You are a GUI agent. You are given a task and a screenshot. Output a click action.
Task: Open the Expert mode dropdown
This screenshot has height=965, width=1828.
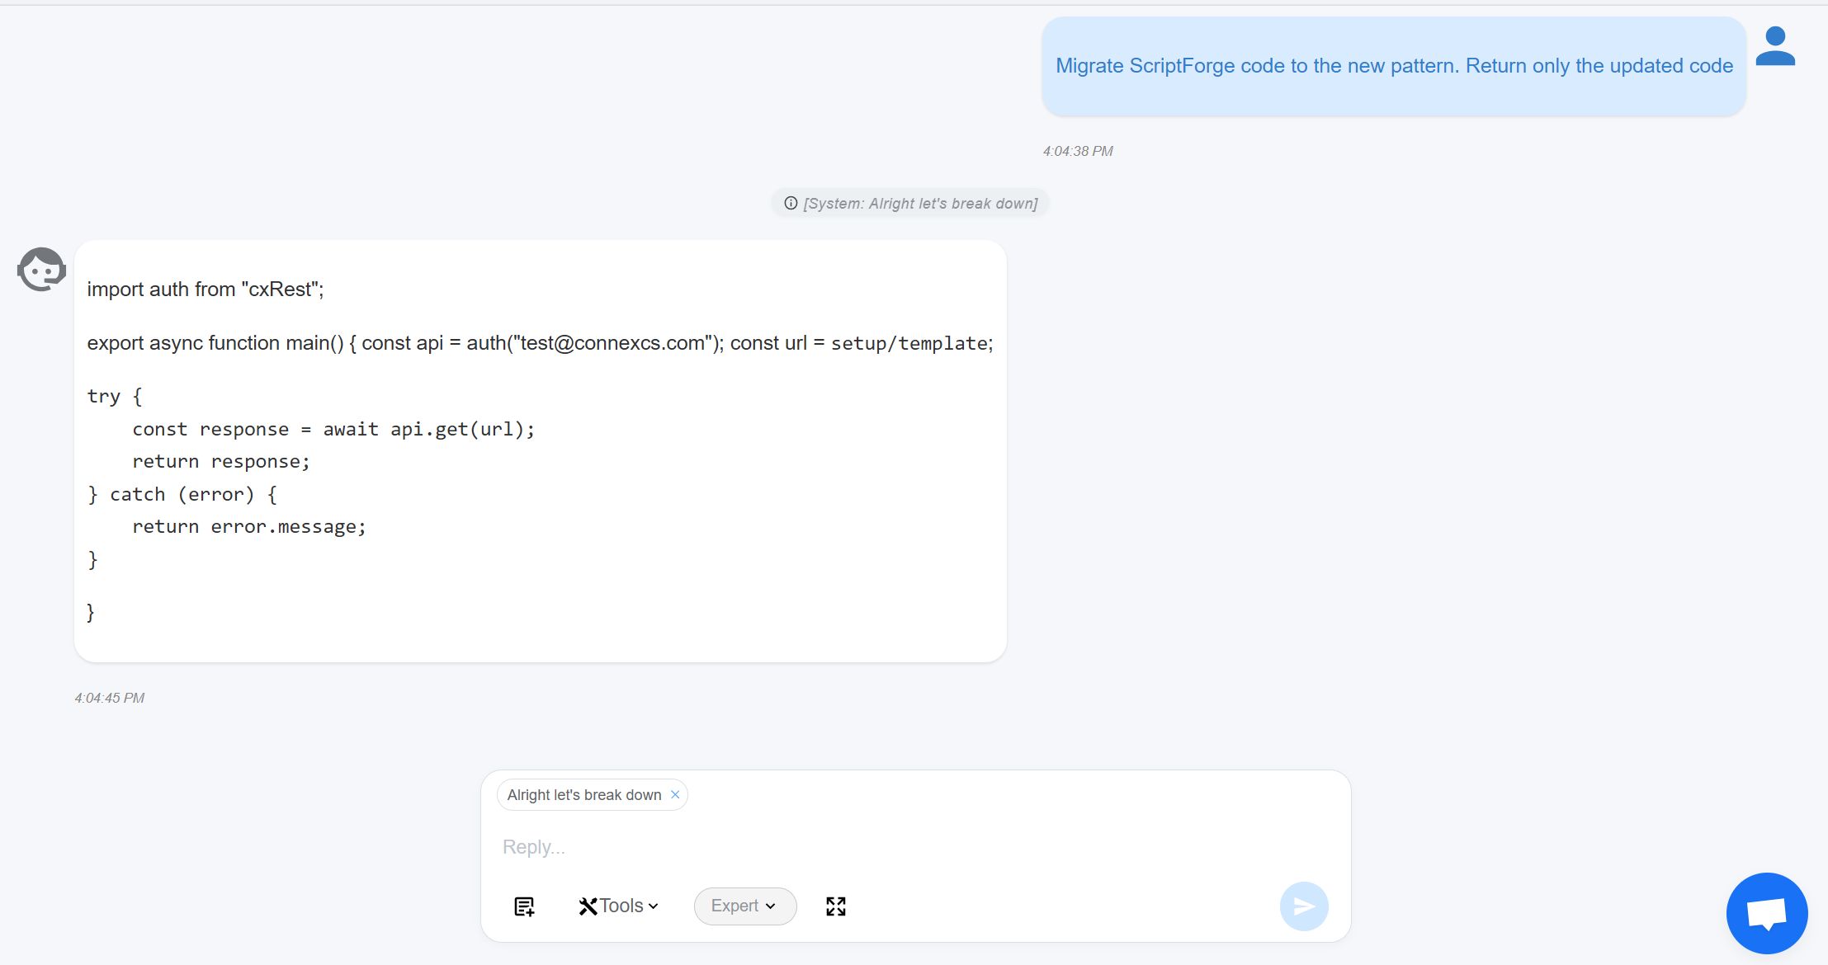click(x=745, y=906)
